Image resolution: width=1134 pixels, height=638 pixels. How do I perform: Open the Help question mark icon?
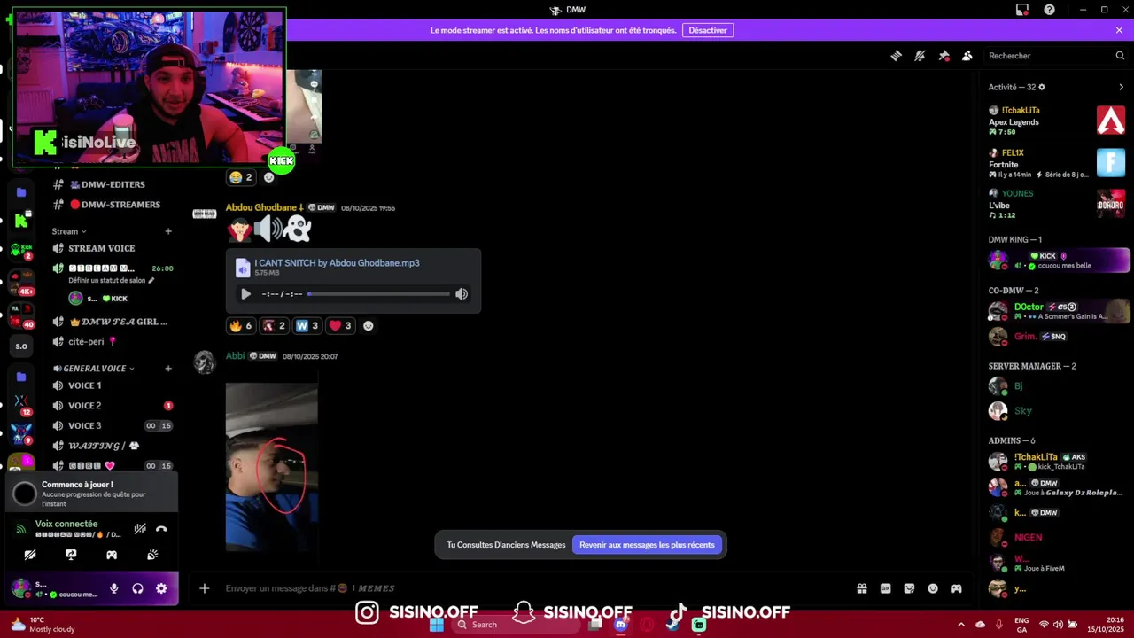[1050, 10]
